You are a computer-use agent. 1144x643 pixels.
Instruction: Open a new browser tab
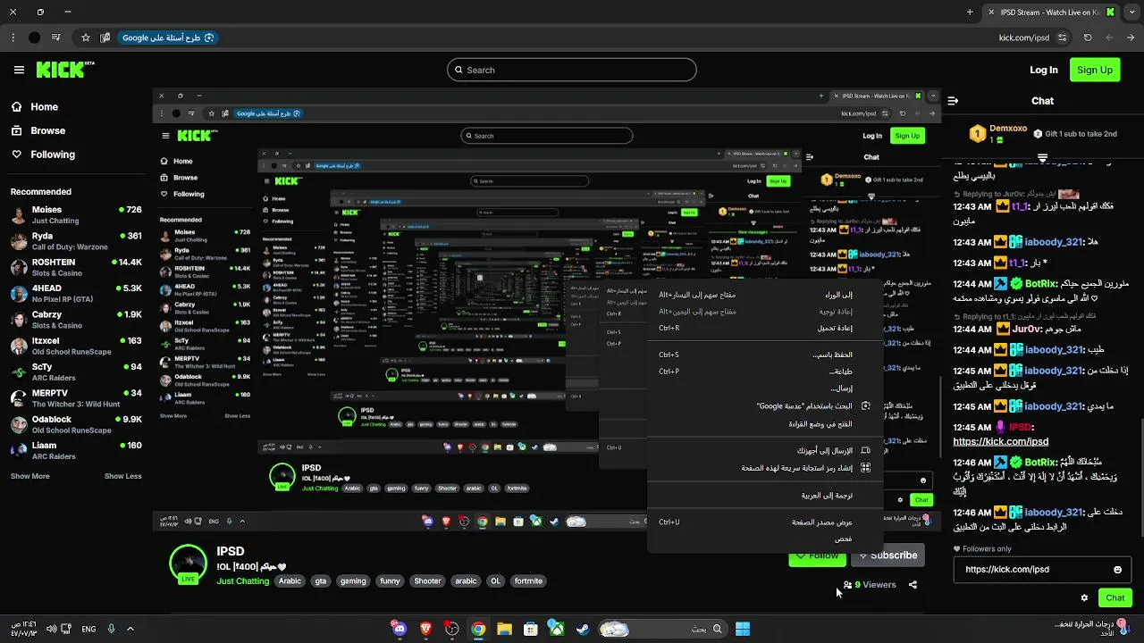tap(970, 13)
